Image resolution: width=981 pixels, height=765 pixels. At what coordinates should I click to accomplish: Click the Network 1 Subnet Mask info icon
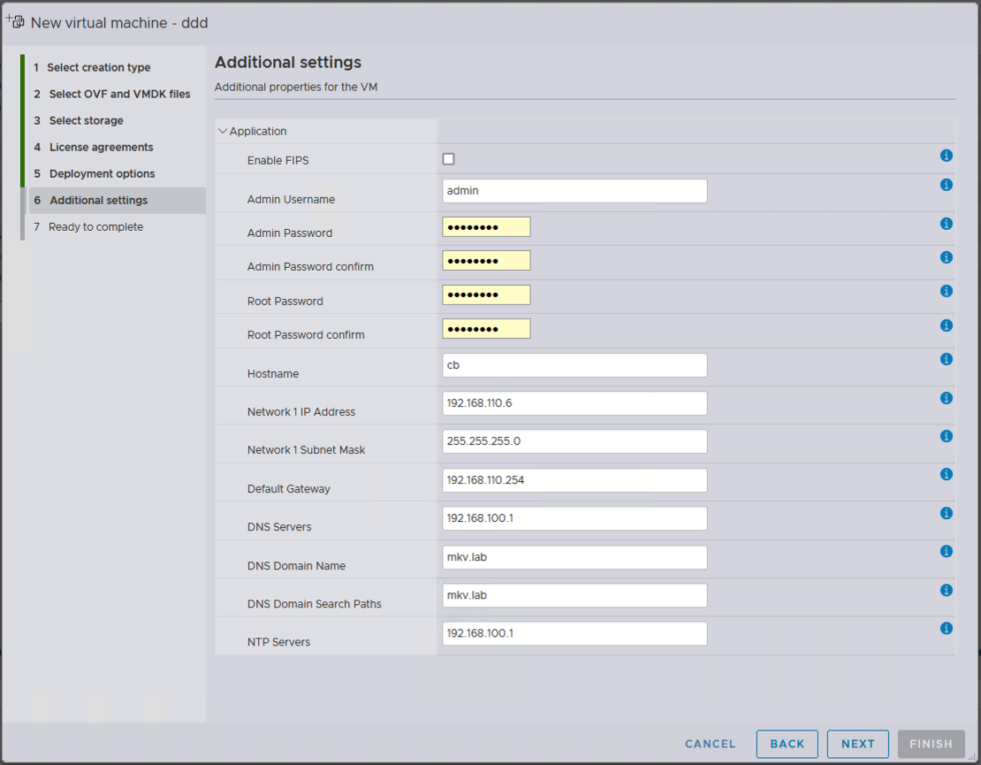point(946,435)
